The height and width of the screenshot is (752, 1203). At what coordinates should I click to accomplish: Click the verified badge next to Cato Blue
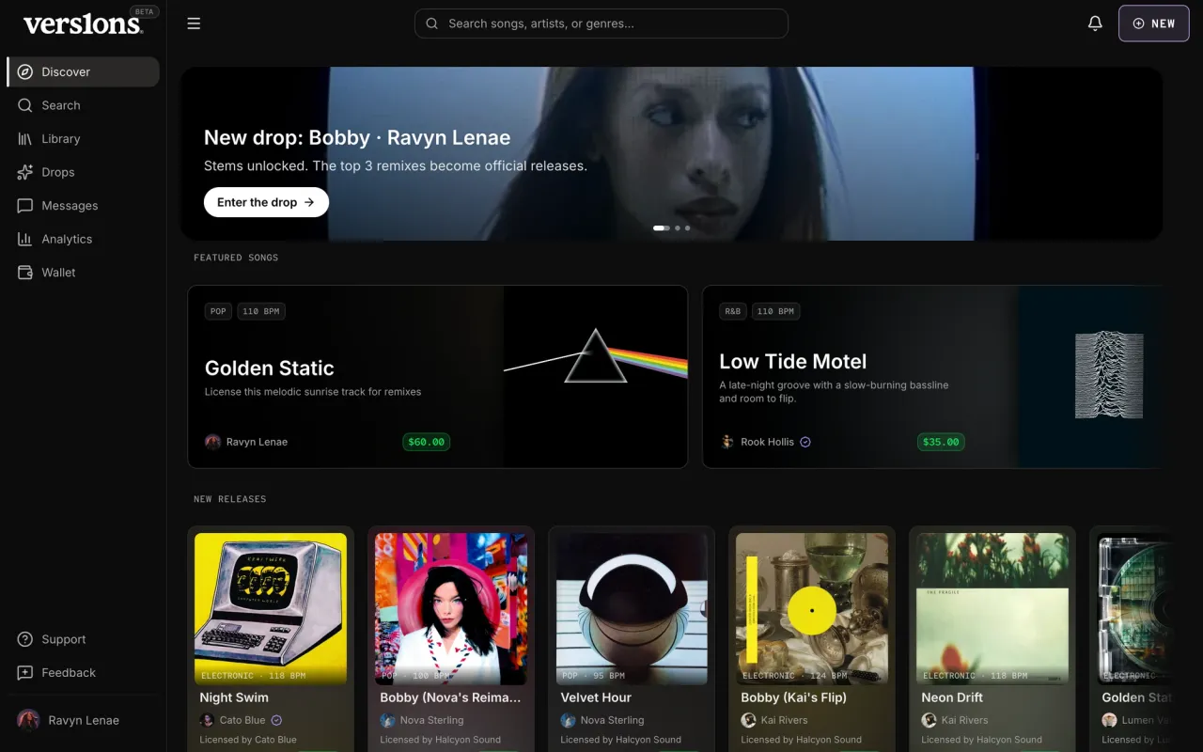(276, 720)
